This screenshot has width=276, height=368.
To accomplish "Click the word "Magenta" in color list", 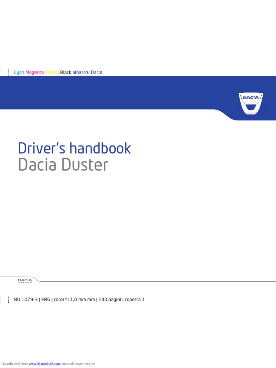I will point(34,72).
